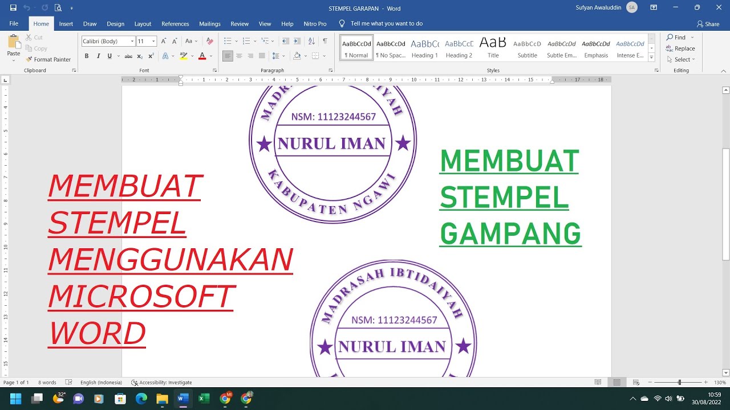Open Microsoft Edge from the taskbar

[x=141, y=399]
